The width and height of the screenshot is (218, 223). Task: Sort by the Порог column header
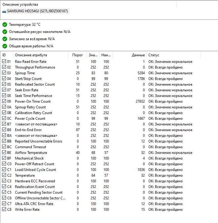pos(77,55)
